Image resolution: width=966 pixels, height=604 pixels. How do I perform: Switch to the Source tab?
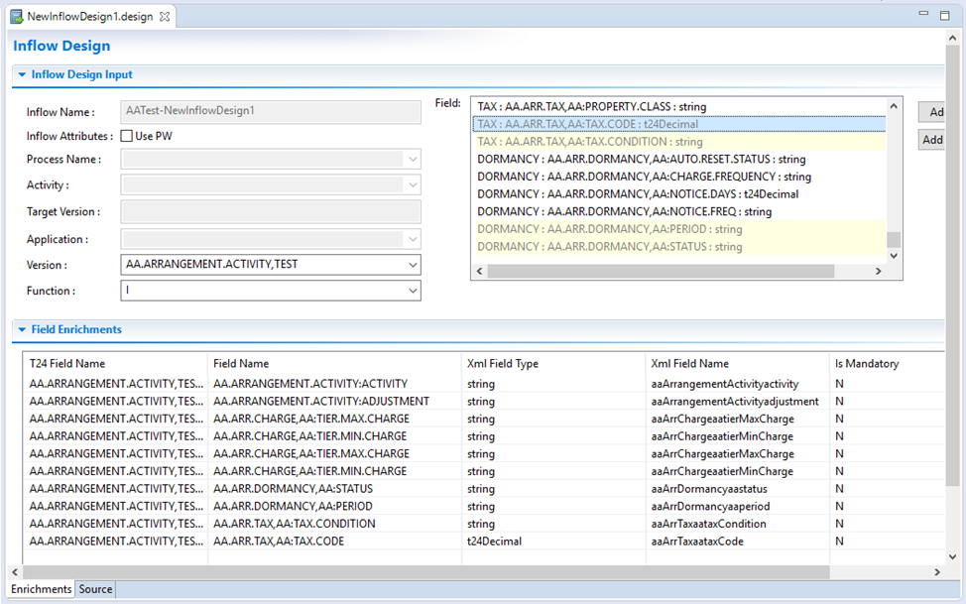coord(95,589)
